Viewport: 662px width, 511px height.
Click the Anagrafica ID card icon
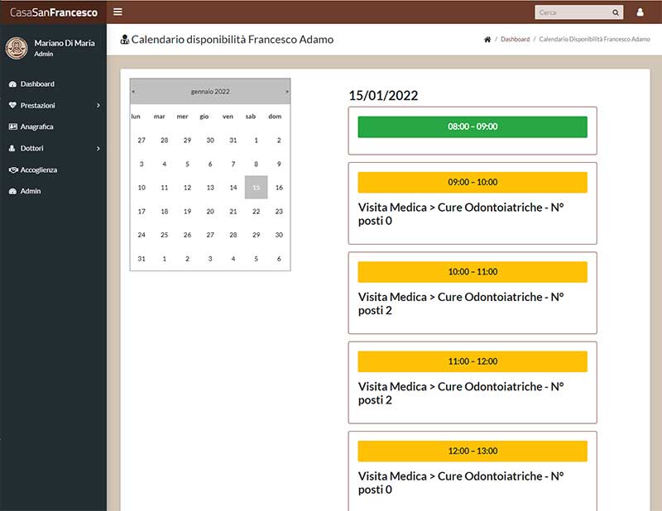(x=12, y=127)
